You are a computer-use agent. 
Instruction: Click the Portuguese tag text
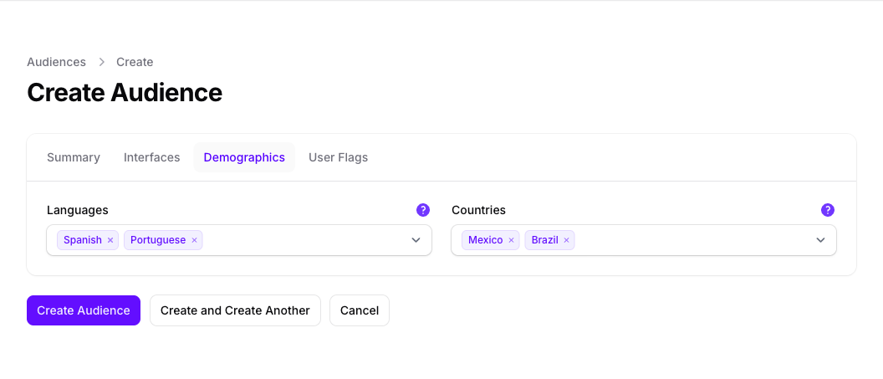pos(158,240)
